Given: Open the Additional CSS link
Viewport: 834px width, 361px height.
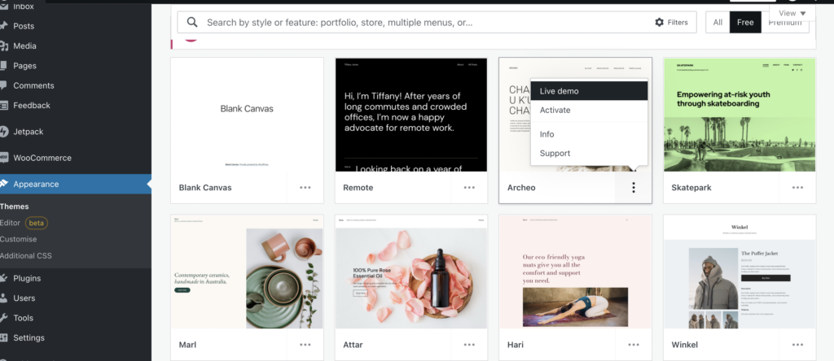Looking at the screenshot, I should tap(26, 255).
